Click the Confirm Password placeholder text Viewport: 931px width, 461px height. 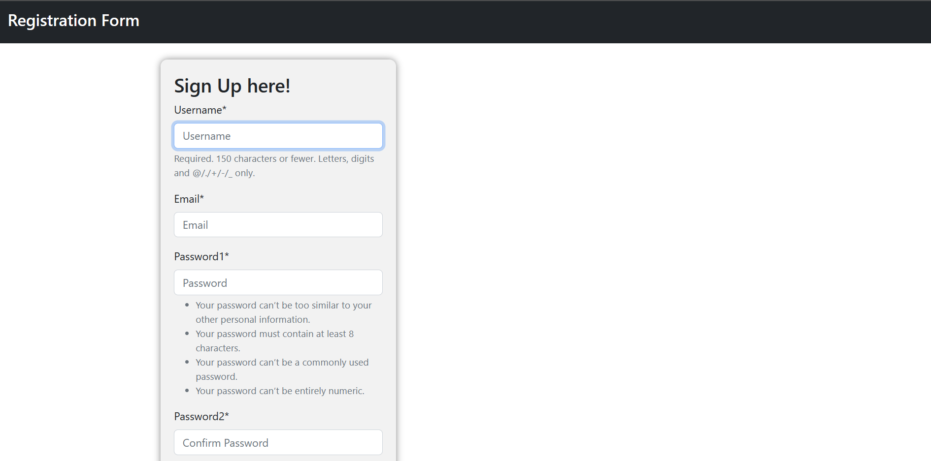pos(225,442)
